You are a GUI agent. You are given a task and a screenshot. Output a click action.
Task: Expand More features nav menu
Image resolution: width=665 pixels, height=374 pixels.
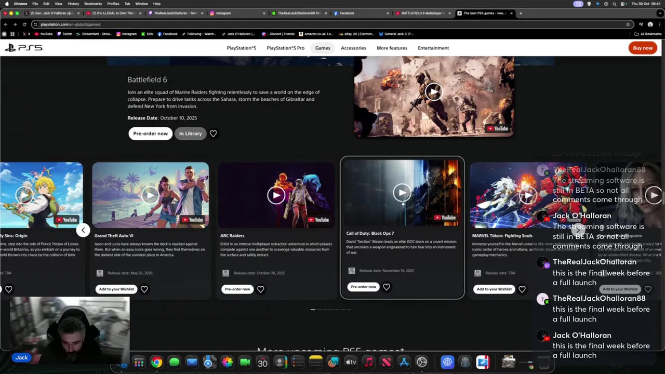tap(392, 48)
